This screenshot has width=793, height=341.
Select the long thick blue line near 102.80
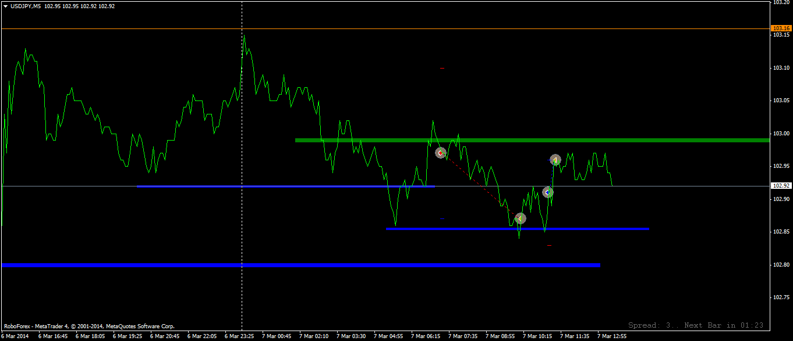tap(301, 265)
